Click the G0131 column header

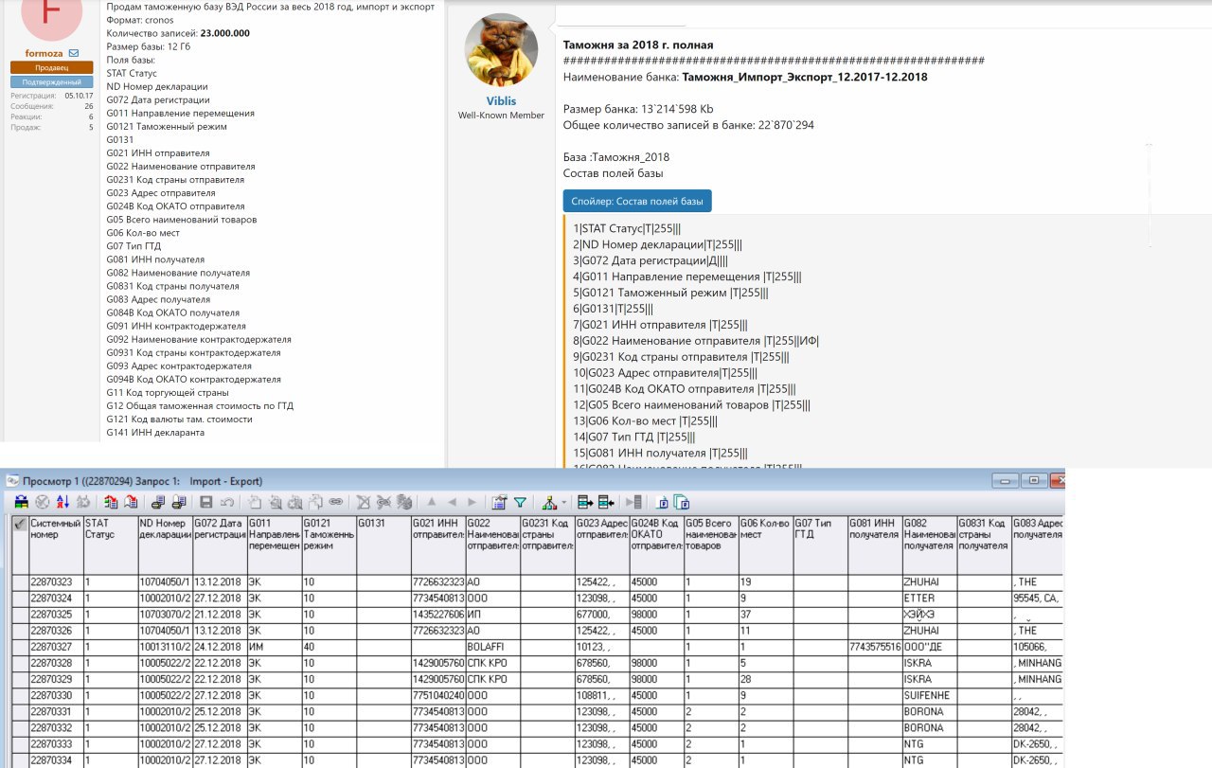(383, 545)
